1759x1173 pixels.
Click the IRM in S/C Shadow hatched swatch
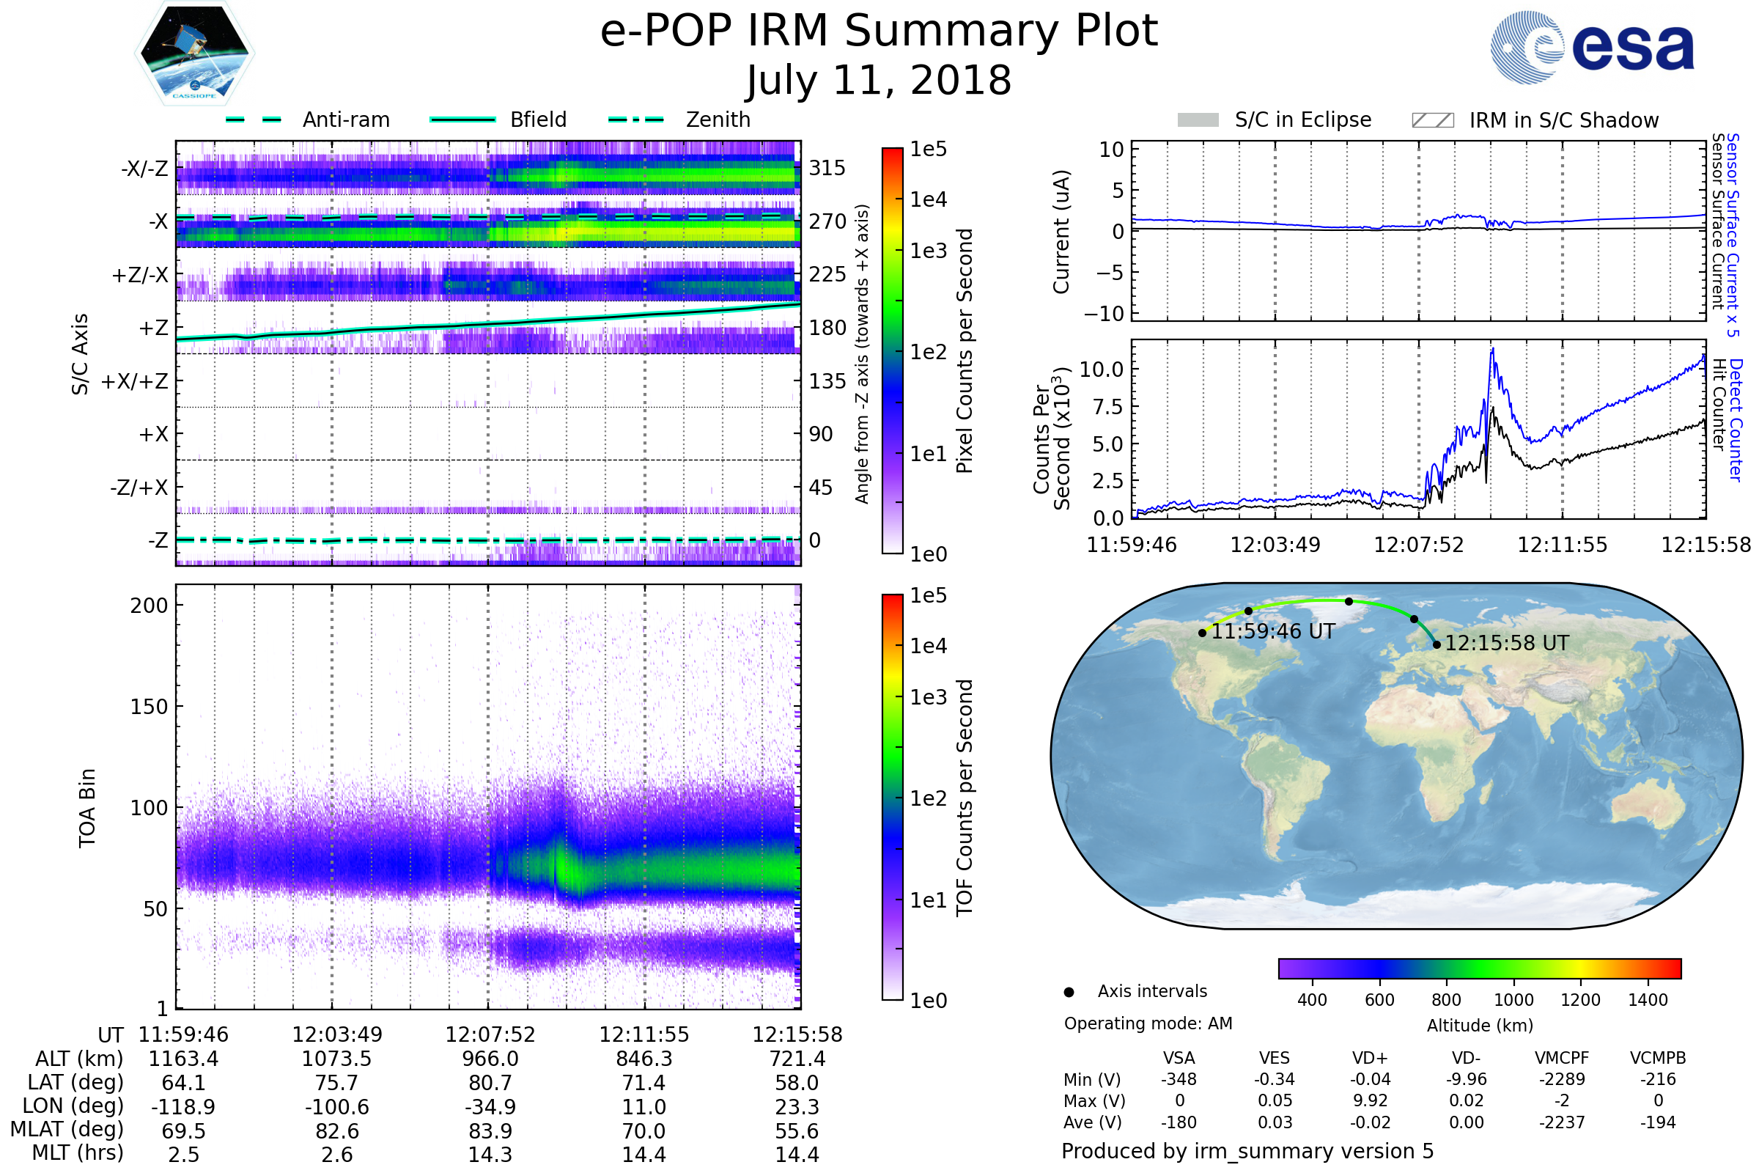(1432, 120)
